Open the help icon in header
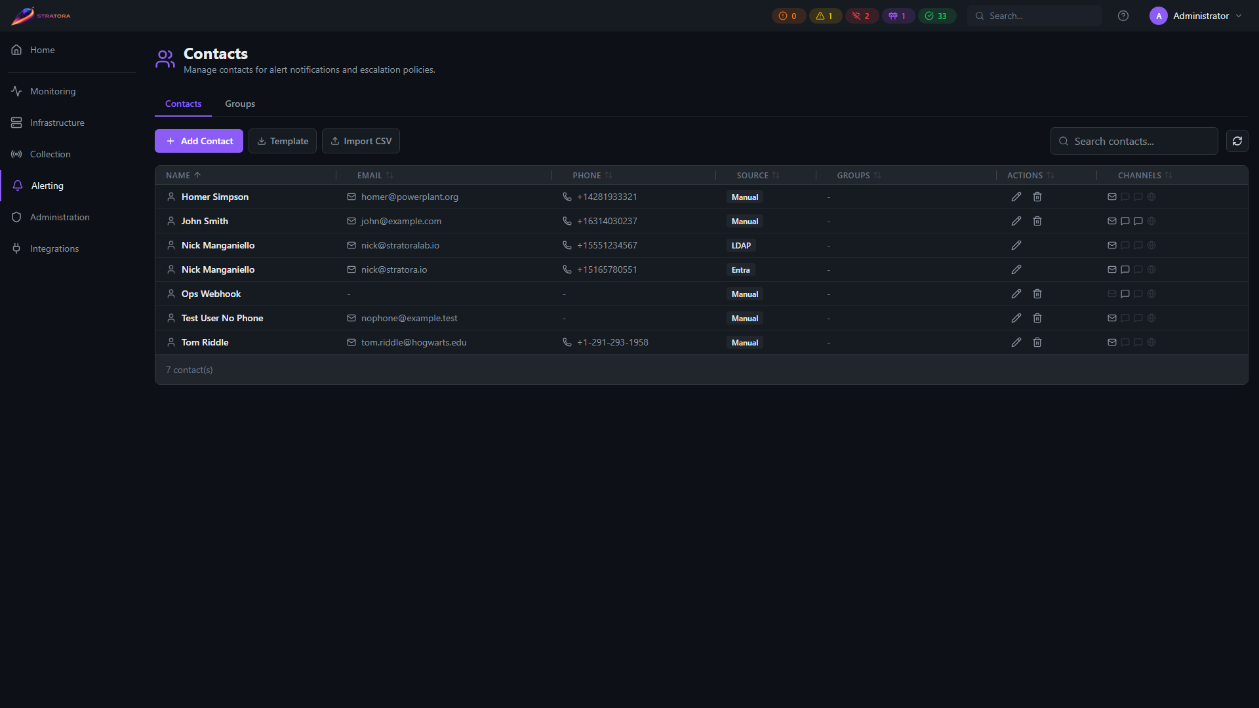Screen dimensions: 1259x708 pos(1123,16)
